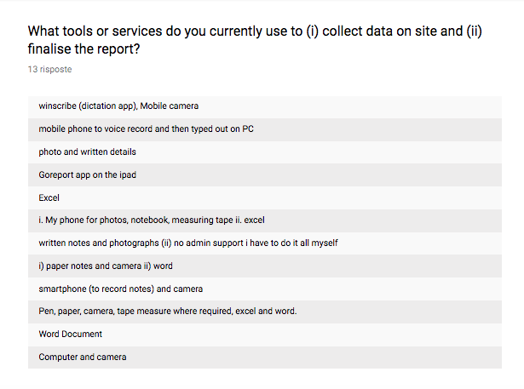Click the 'paper notes and camera ii) word' response
The image size is (524, 389).
pos(265,266)
